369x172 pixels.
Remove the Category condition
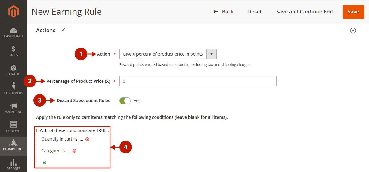[74, 151]
